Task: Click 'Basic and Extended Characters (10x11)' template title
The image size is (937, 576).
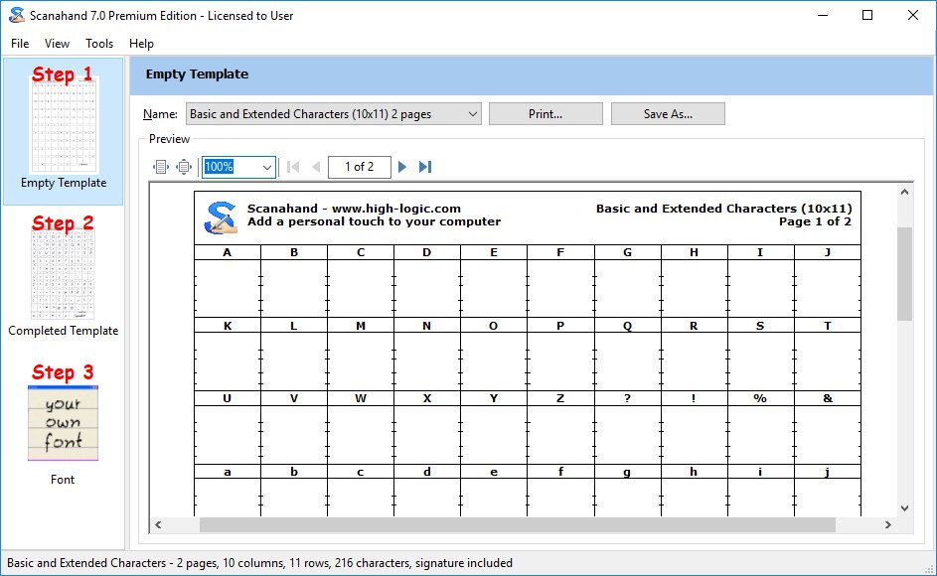Action: [723, 209]
